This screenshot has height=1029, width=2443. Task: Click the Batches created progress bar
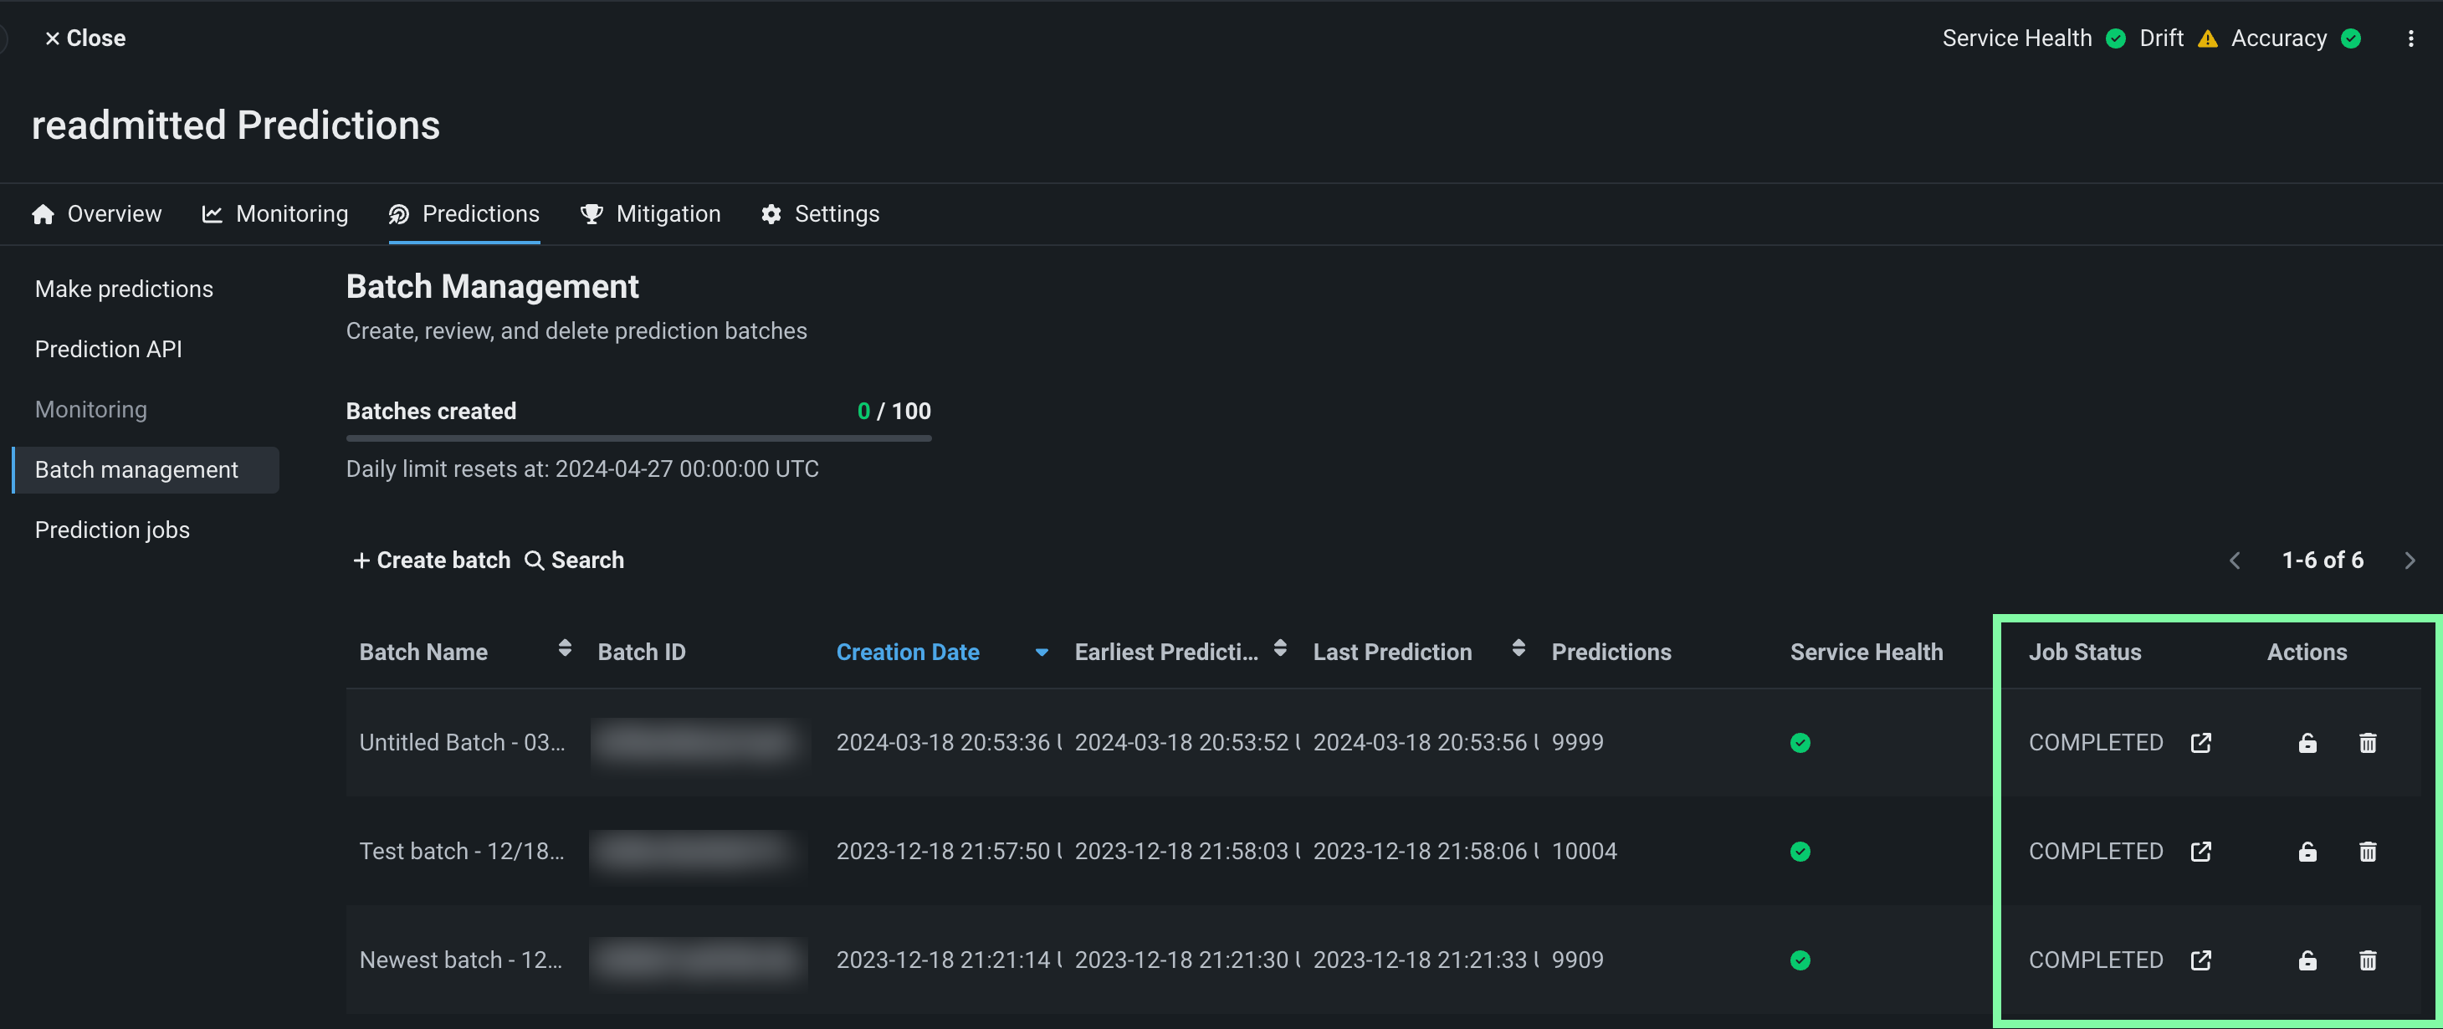(x=638, y=438)
